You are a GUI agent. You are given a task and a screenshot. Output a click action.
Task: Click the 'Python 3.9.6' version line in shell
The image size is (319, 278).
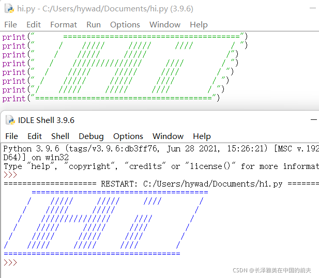(161, 149)
